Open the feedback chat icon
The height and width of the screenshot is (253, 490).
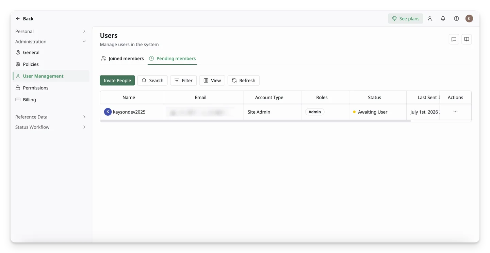[x=454, y=39]
